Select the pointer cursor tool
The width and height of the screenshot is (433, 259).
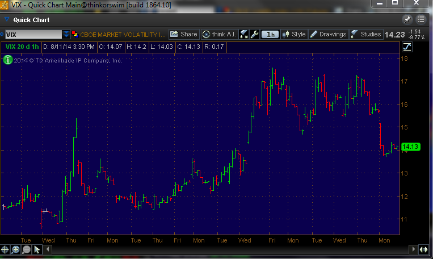click(37, 249)
